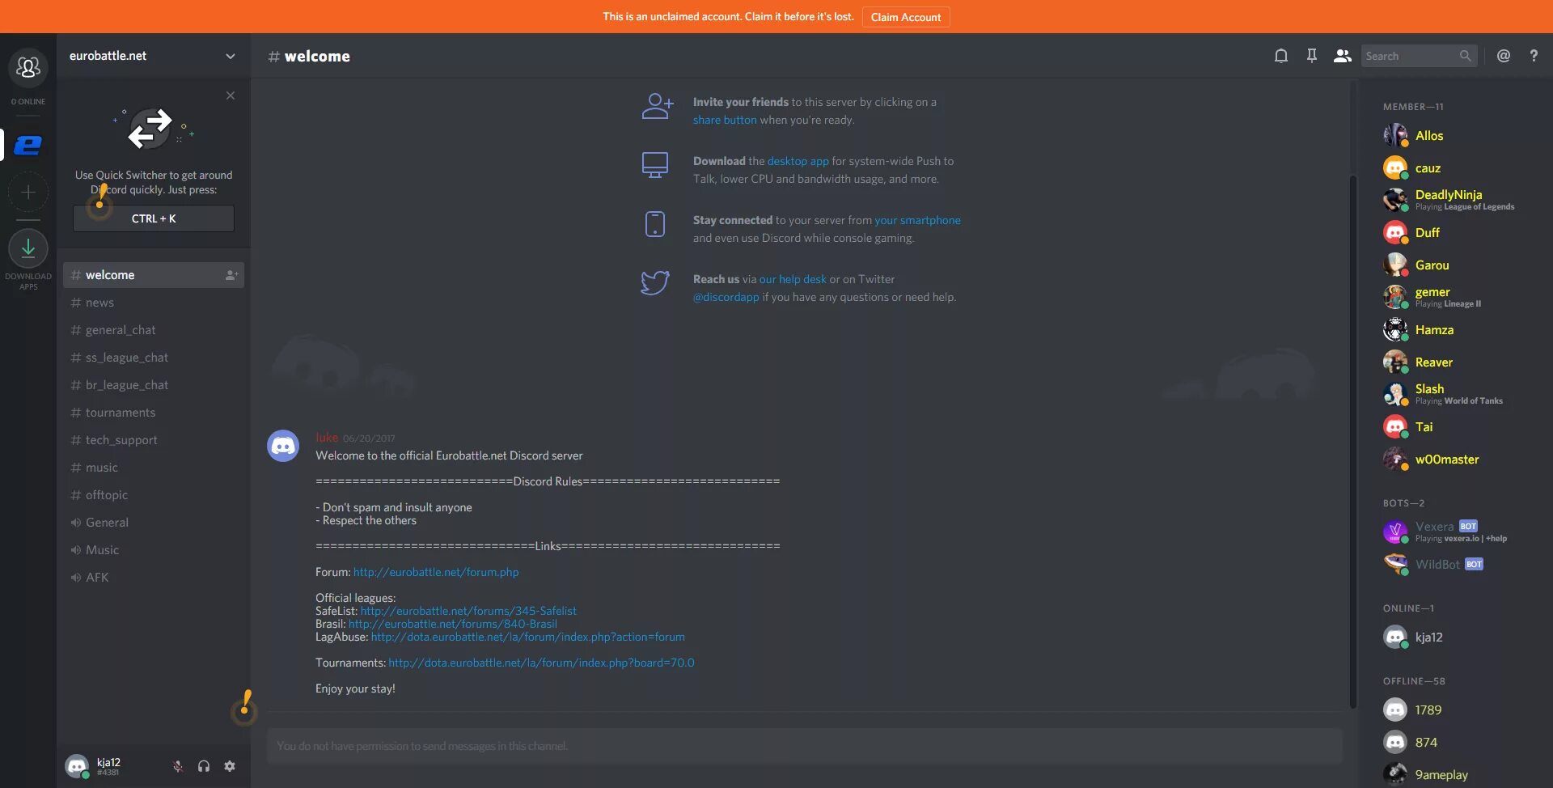Join the Music voice channel
The width and height of the screenshot is (1553, 788).
(154, 550)
